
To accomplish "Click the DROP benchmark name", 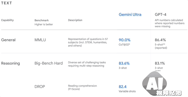I will pyautogui.click(x=40, y=87).
